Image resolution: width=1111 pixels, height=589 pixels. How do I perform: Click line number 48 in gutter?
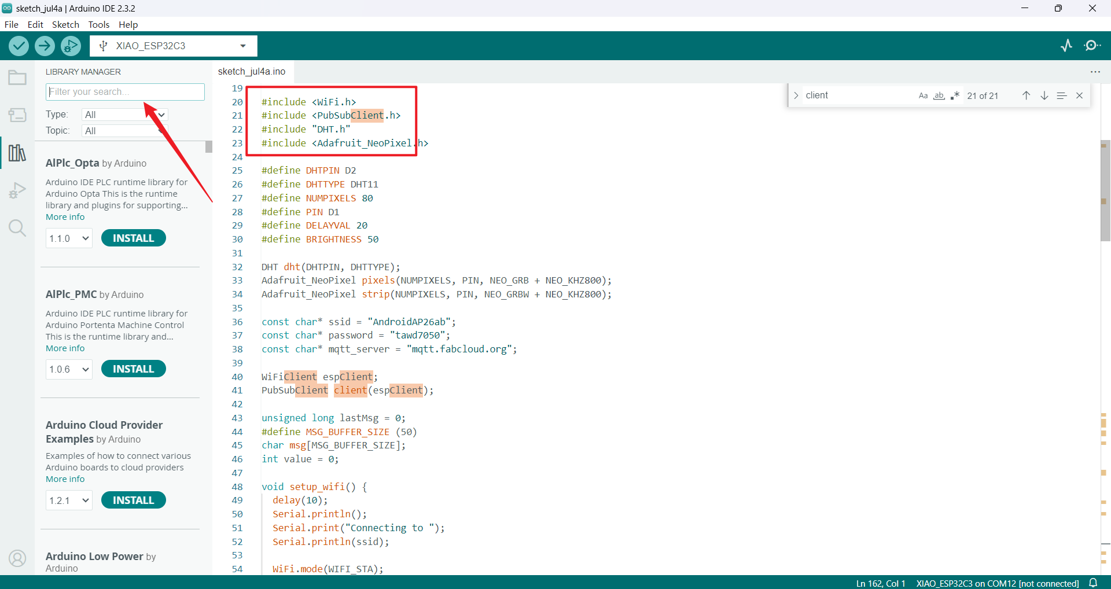[x=237, y=487]
